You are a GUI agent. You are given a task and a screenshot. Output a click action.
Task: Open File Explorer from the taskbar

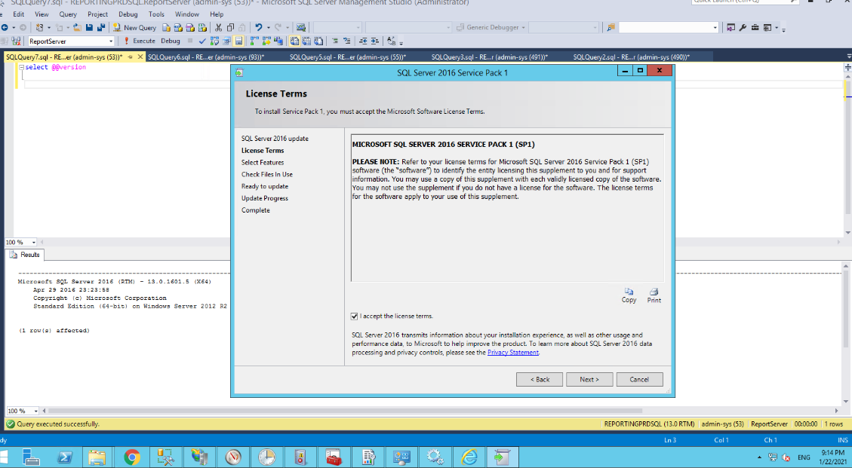point(98,457)
